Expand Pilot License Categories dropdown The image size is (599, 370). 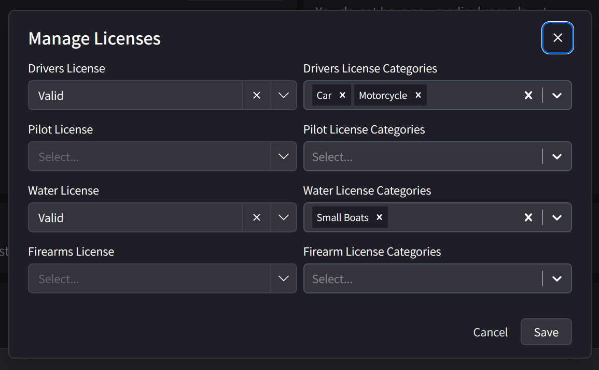557,156
